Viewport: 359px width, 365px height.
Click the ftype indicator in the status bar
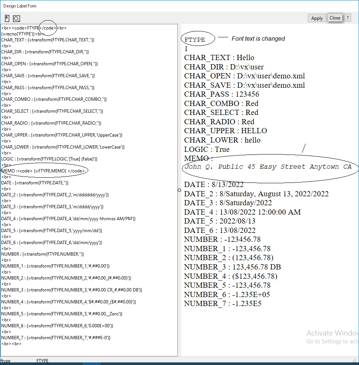pyautogui.click(x=6, y=361)
